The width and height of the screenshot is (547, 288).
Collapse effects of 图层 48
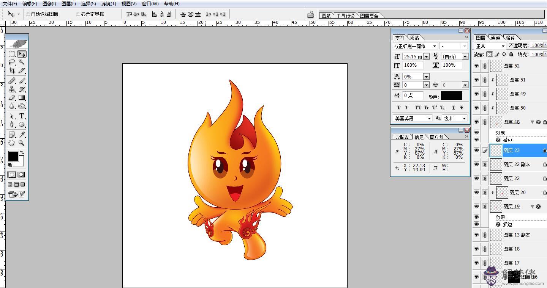point(532,122)
